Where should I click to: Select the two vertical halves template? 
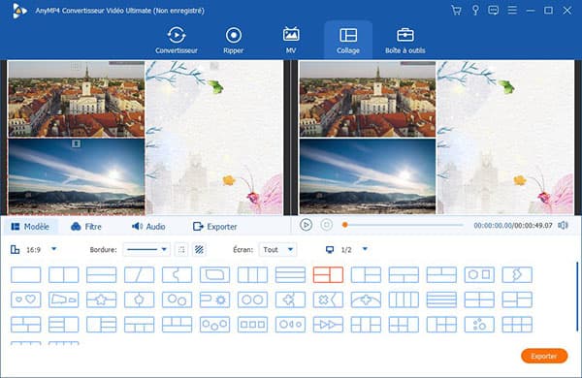point(64,275)
